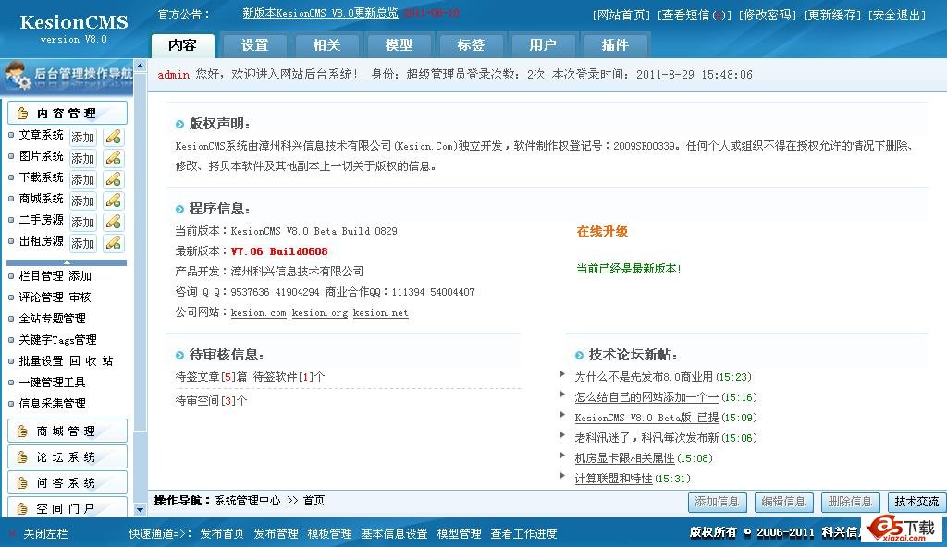
Task: Click 在线升级 link
Action: pos(602,231)
